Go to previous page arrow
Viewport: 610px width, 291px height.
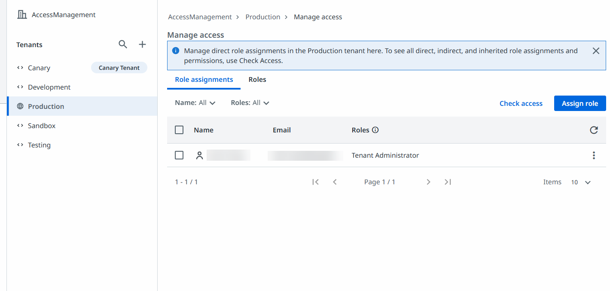pos(335,182)
